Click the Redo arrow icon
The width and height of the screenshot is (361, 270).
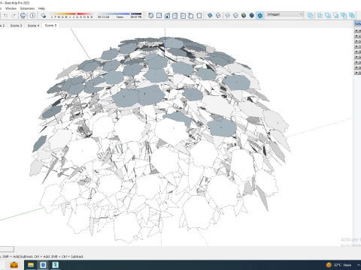click(14, 16)
